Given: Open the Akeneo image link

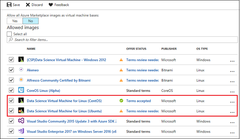Looking at the screenshot, I should [x=33, y=70].
